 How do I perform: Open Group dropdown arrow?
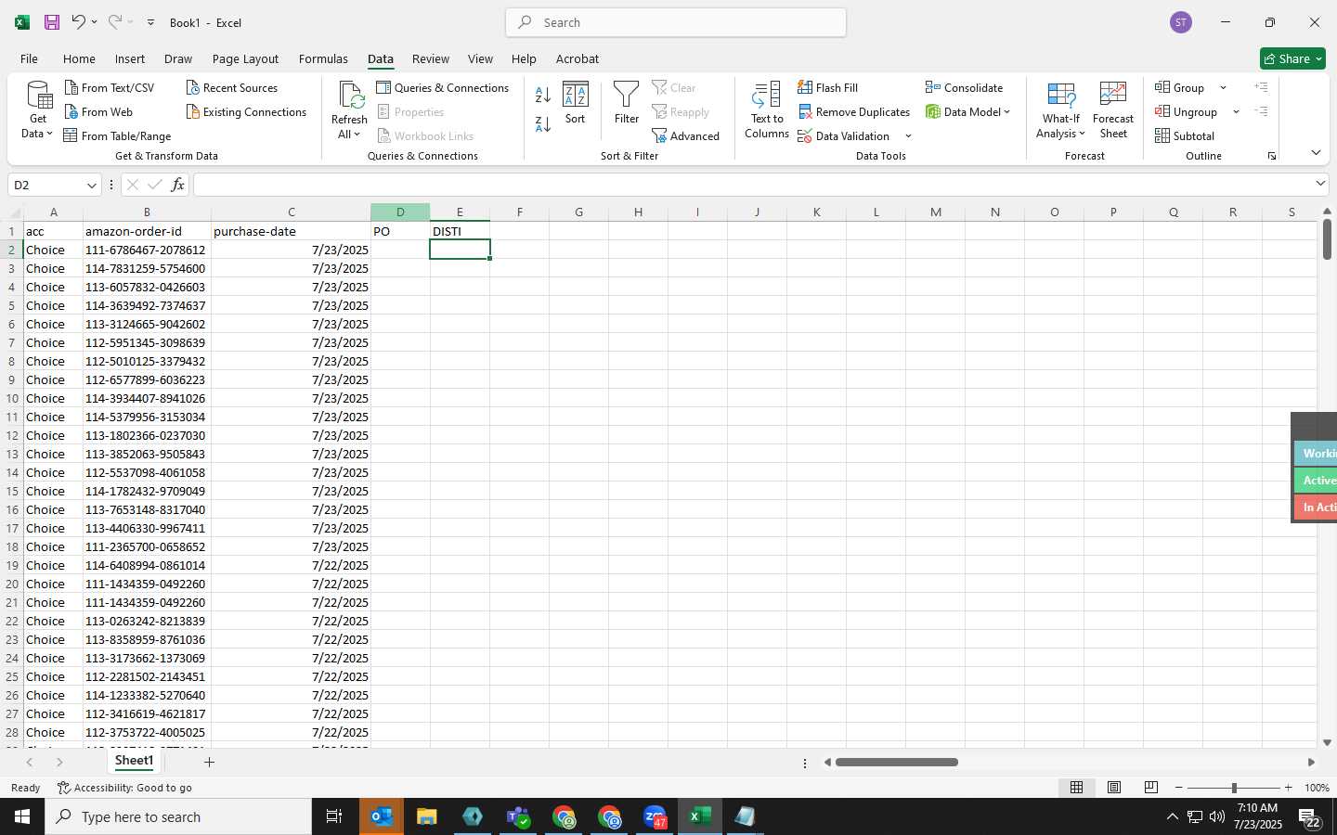click(x=1223, y=88)
